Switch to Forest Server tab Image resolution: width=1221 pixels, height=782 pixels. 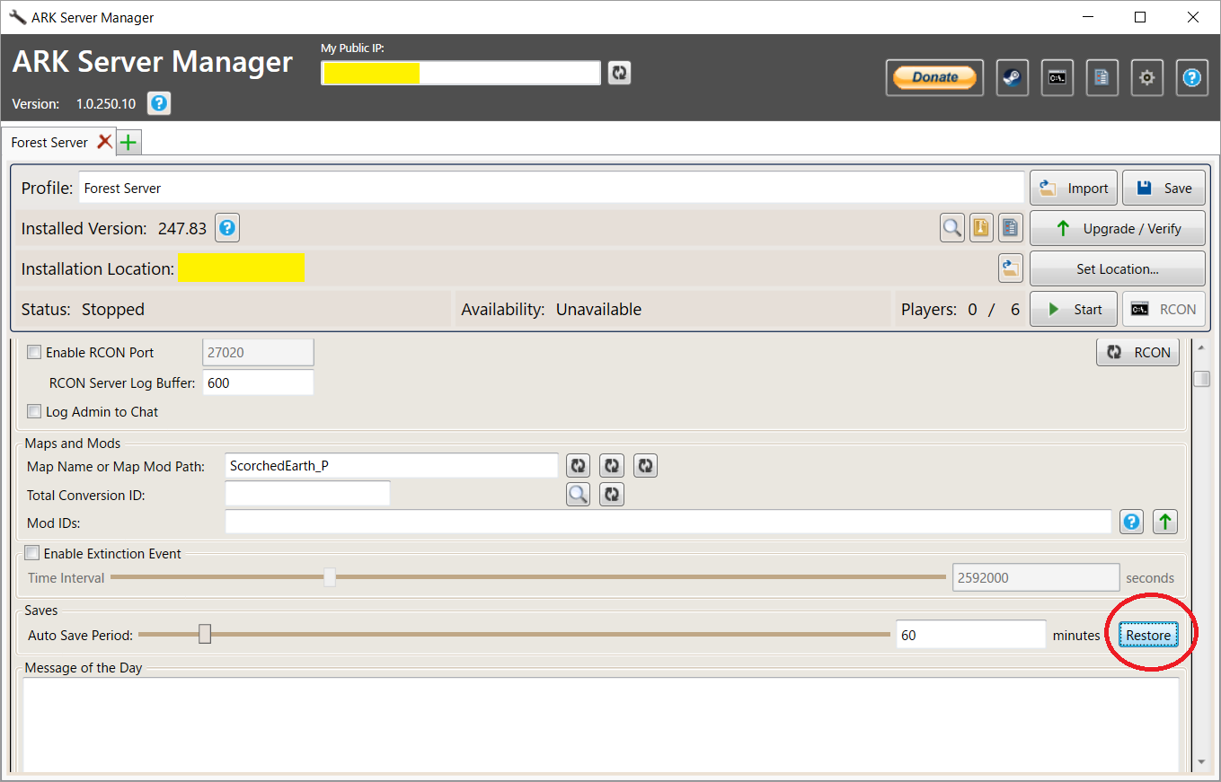(x=49, y=142)
